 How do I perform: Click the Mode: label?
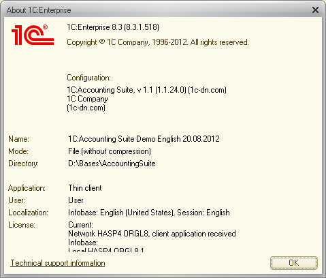click(x=18, y=151)
